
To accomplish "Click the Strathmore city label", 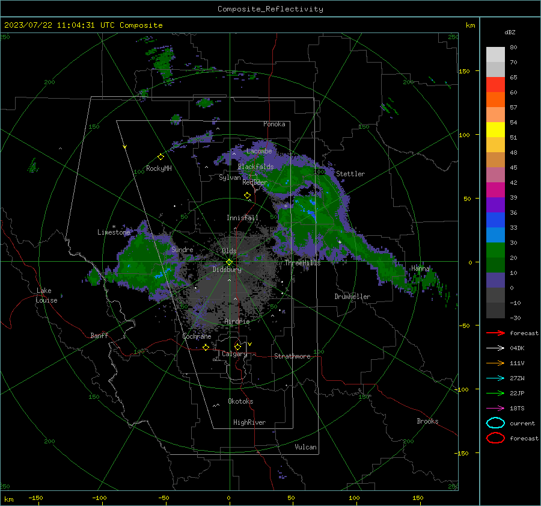I will 293,356.
